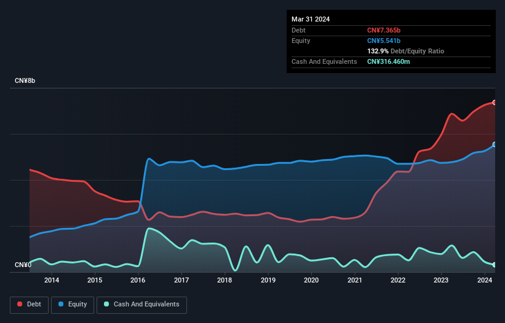
Task: Click the CN¥5.541b equity value
Action: pyautogui.click(x=384, y=41)
